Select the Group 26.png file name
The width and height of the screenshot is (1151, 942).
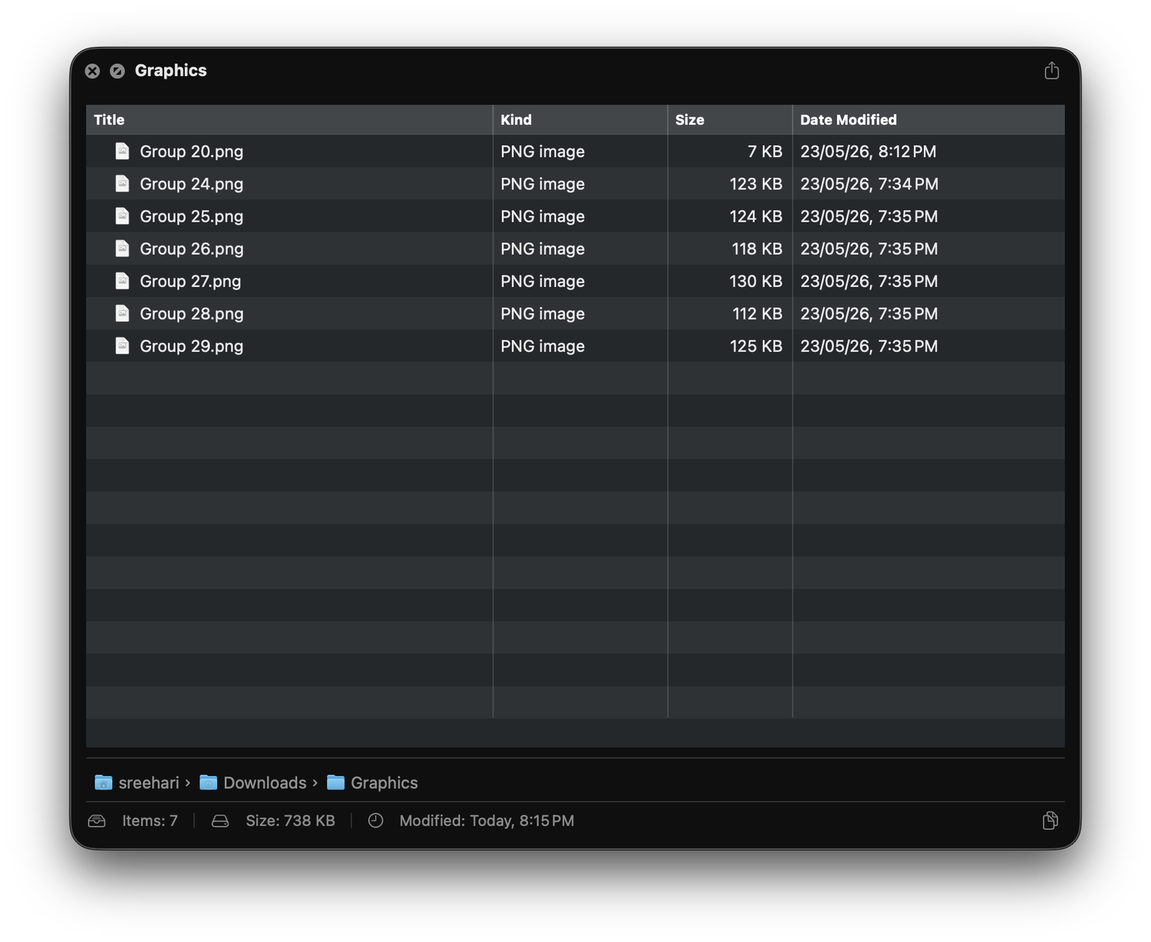click(x=192, y=249)
